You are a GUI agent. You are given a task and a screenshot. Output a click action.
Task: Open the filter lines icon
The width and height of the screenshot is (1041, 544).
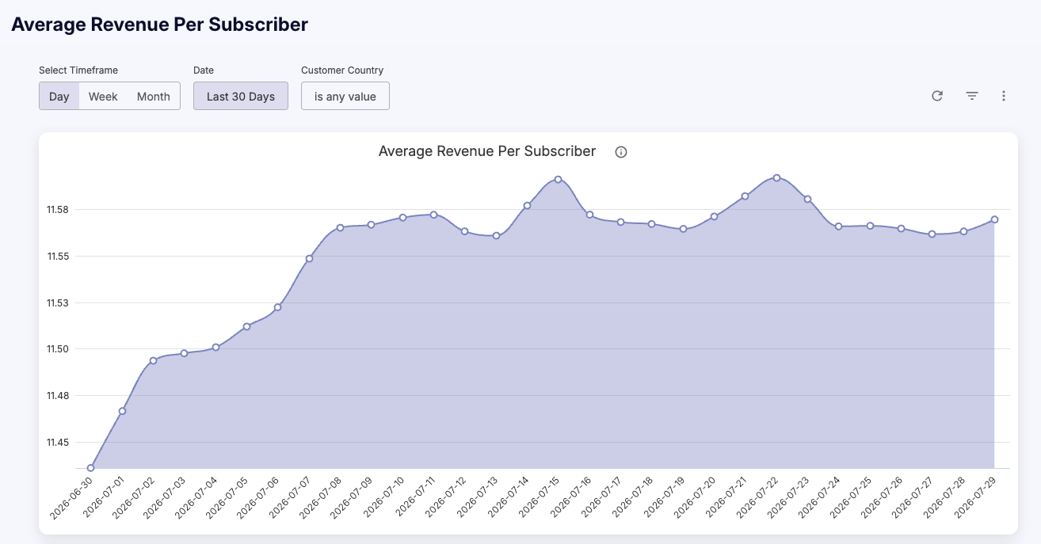[972, 96]
